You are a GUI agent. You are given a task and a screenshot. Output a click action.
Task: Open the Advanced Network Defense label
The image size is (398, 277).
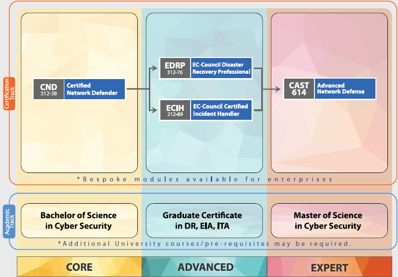click(345, 89)
